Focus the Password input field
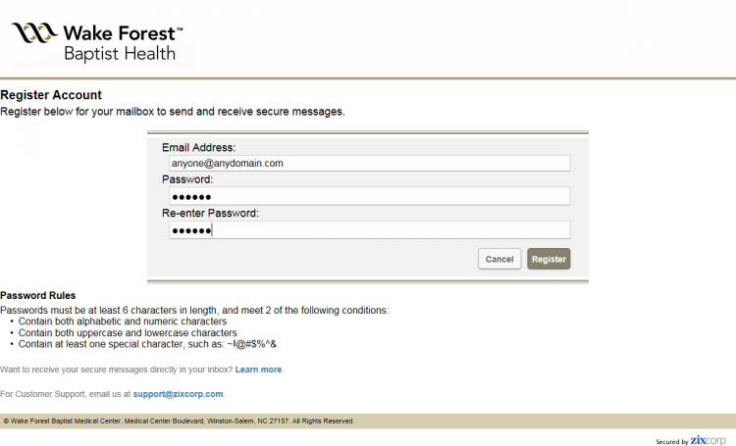Screen dimensions: 736x446 coord(369,196)
